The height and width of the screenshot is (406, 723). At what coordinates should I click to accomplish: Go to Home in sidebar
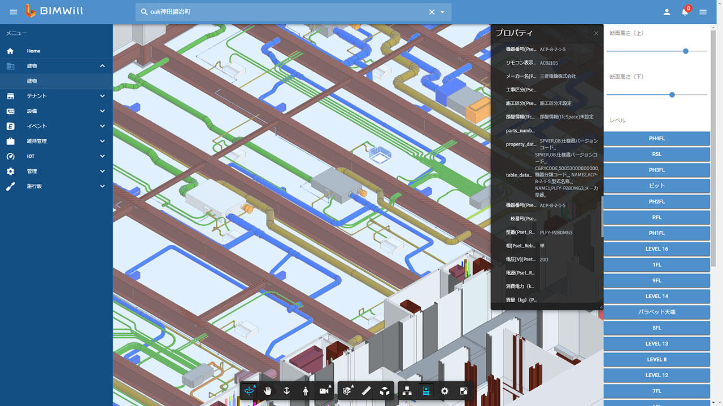33,51
